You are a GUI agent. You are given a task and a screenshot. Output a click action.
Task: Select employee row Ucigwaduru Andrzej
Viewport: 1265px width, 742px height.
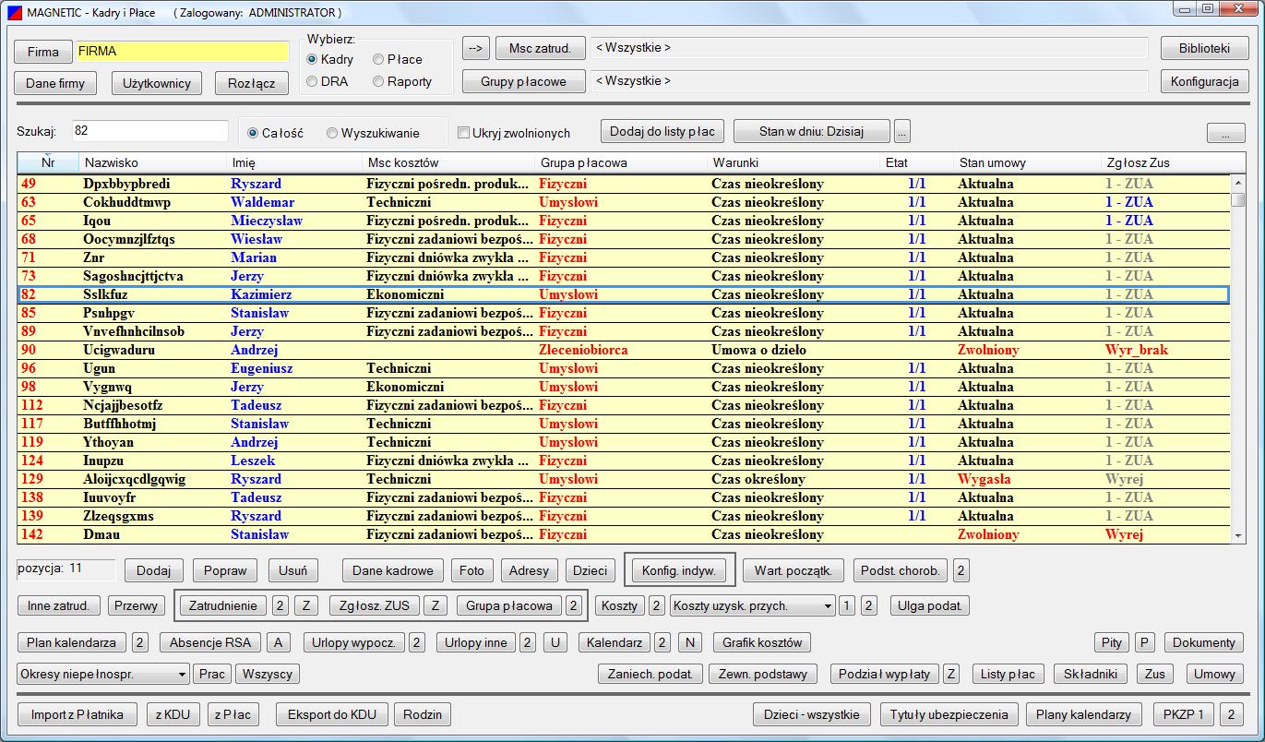[x=624, y=350]
